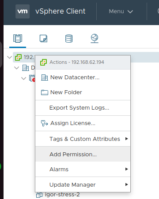The width and height of the screenshot is (159, 199).
Task: Click the Update Manager submenu arrow
Action: pyautogui.click(x=126, y=184)
